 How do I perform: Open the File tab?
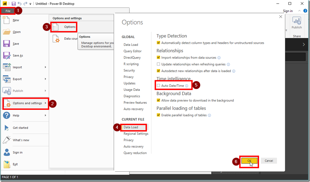click(8, 11)
